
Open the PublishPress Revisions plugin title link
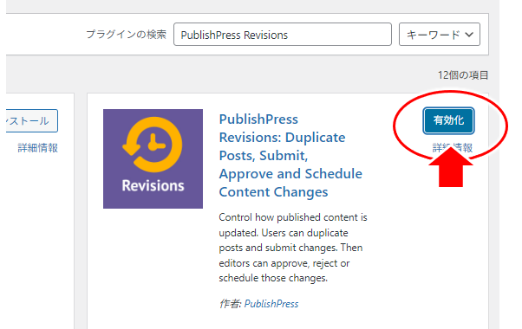tap(290, 156)
